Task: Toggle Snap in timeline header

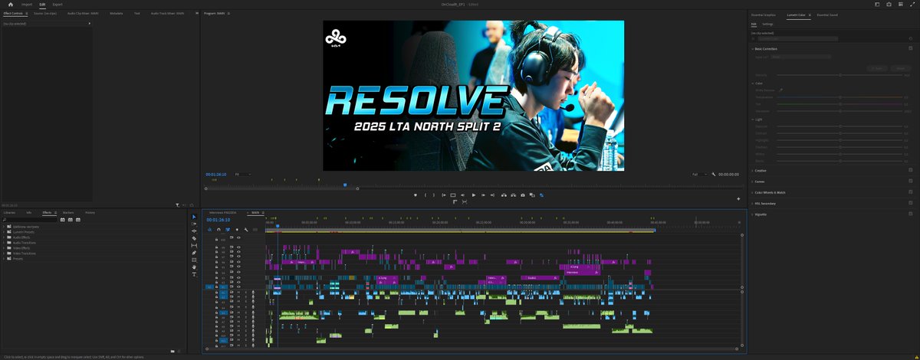Action: point(219,230)
